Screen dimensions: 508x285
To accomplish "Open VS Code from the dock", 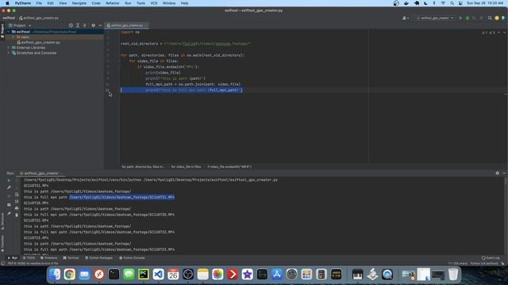I will pyautogui.click(x=159, y=275).
